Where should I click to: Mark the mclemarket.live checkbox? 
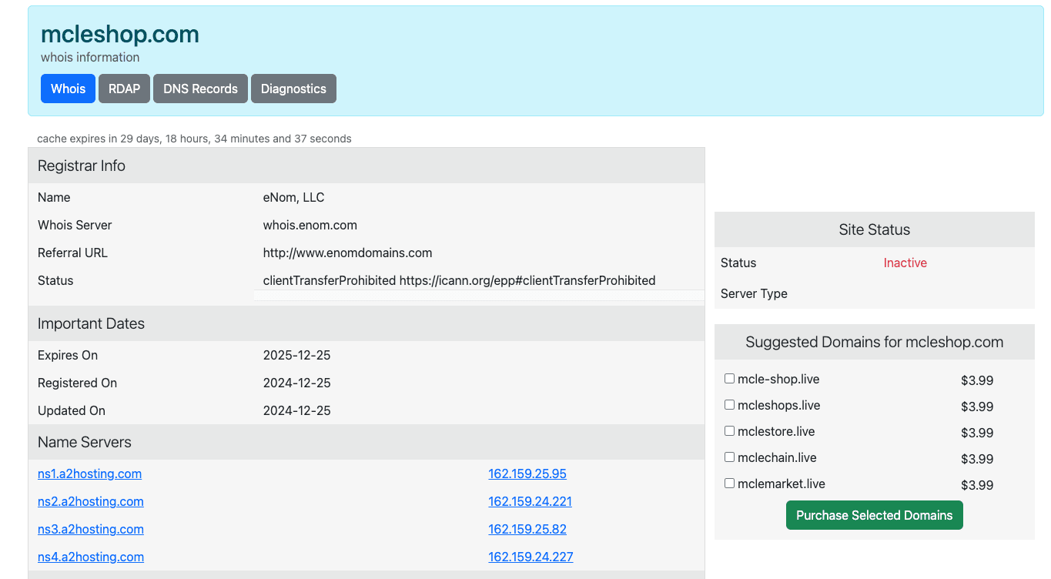pos(729,484)
